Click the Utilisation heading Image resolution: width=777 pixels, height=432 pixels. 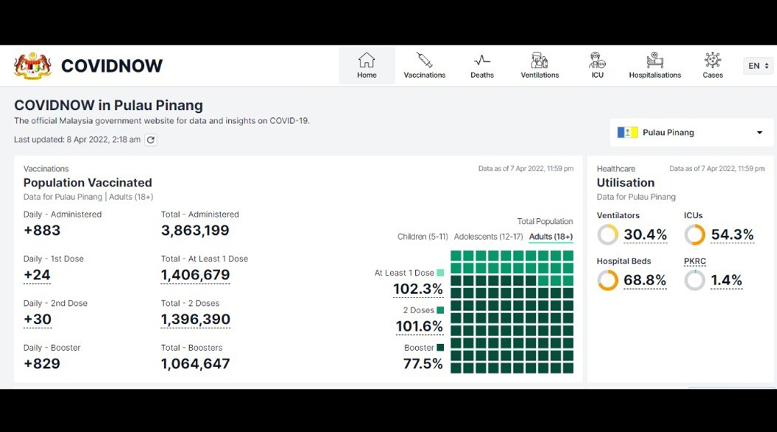point(625,183)
